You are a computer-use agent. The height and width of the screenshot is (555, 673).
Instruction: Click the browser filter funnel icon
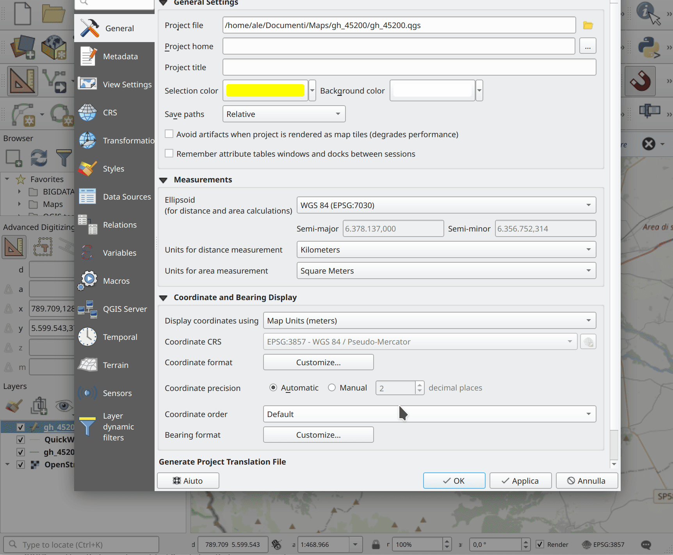[64, 158]
